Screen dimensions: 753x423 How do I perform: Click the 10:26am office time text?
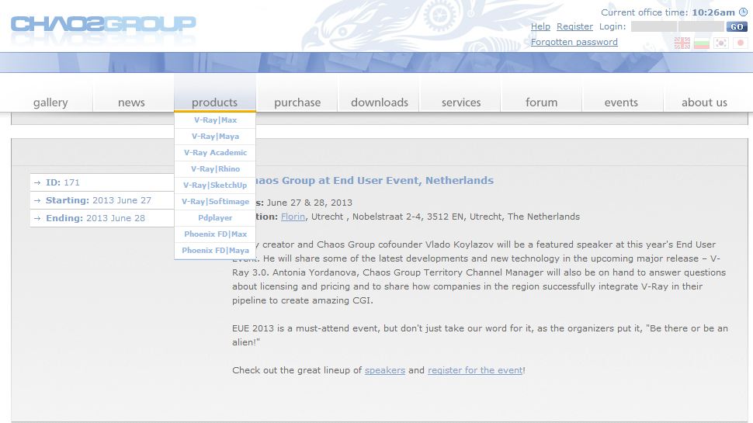(713, 12)
